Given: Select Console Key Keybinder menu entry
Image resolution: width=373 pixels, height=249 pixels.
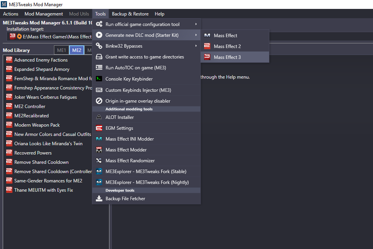Looking at the screenshot, I should pos(146,79).
